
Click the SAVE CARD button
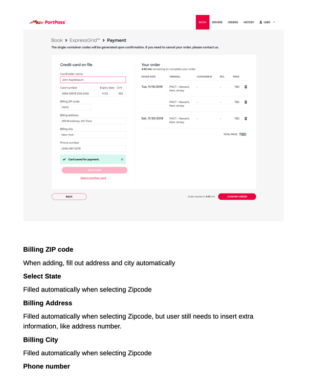pyautogui.click(x=95, y=170)
